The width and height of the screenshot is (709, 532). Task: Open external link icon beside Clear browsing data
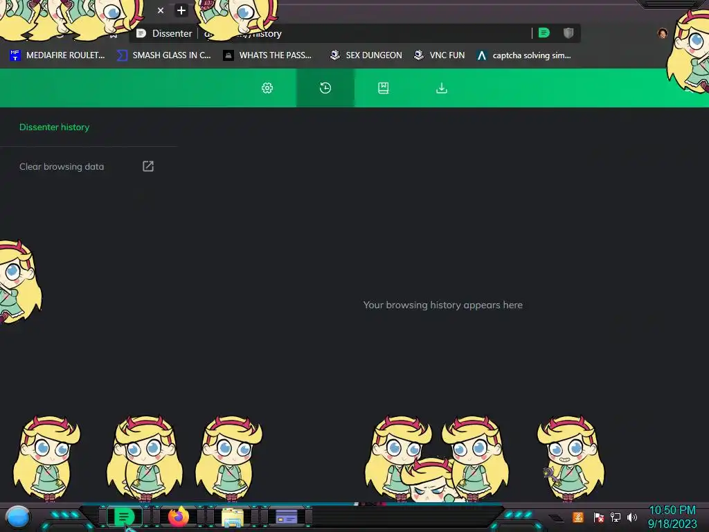(148, 166)
